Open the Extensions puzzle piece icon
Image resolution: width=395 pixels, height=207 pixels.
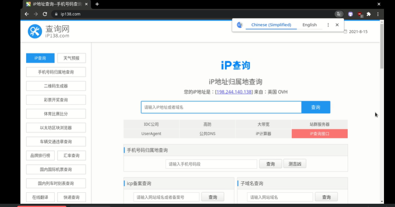pyautogui.click(x=368, y=14)
